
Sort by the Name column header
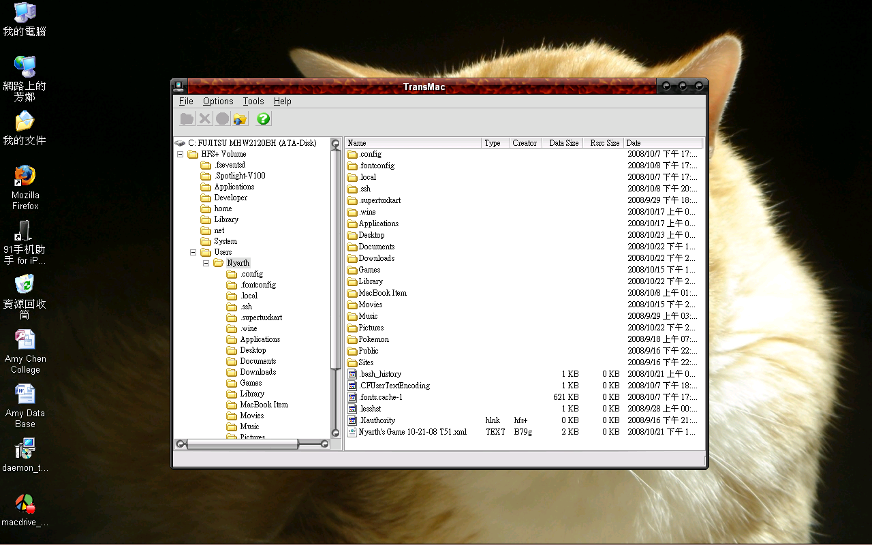coord(413,143)
